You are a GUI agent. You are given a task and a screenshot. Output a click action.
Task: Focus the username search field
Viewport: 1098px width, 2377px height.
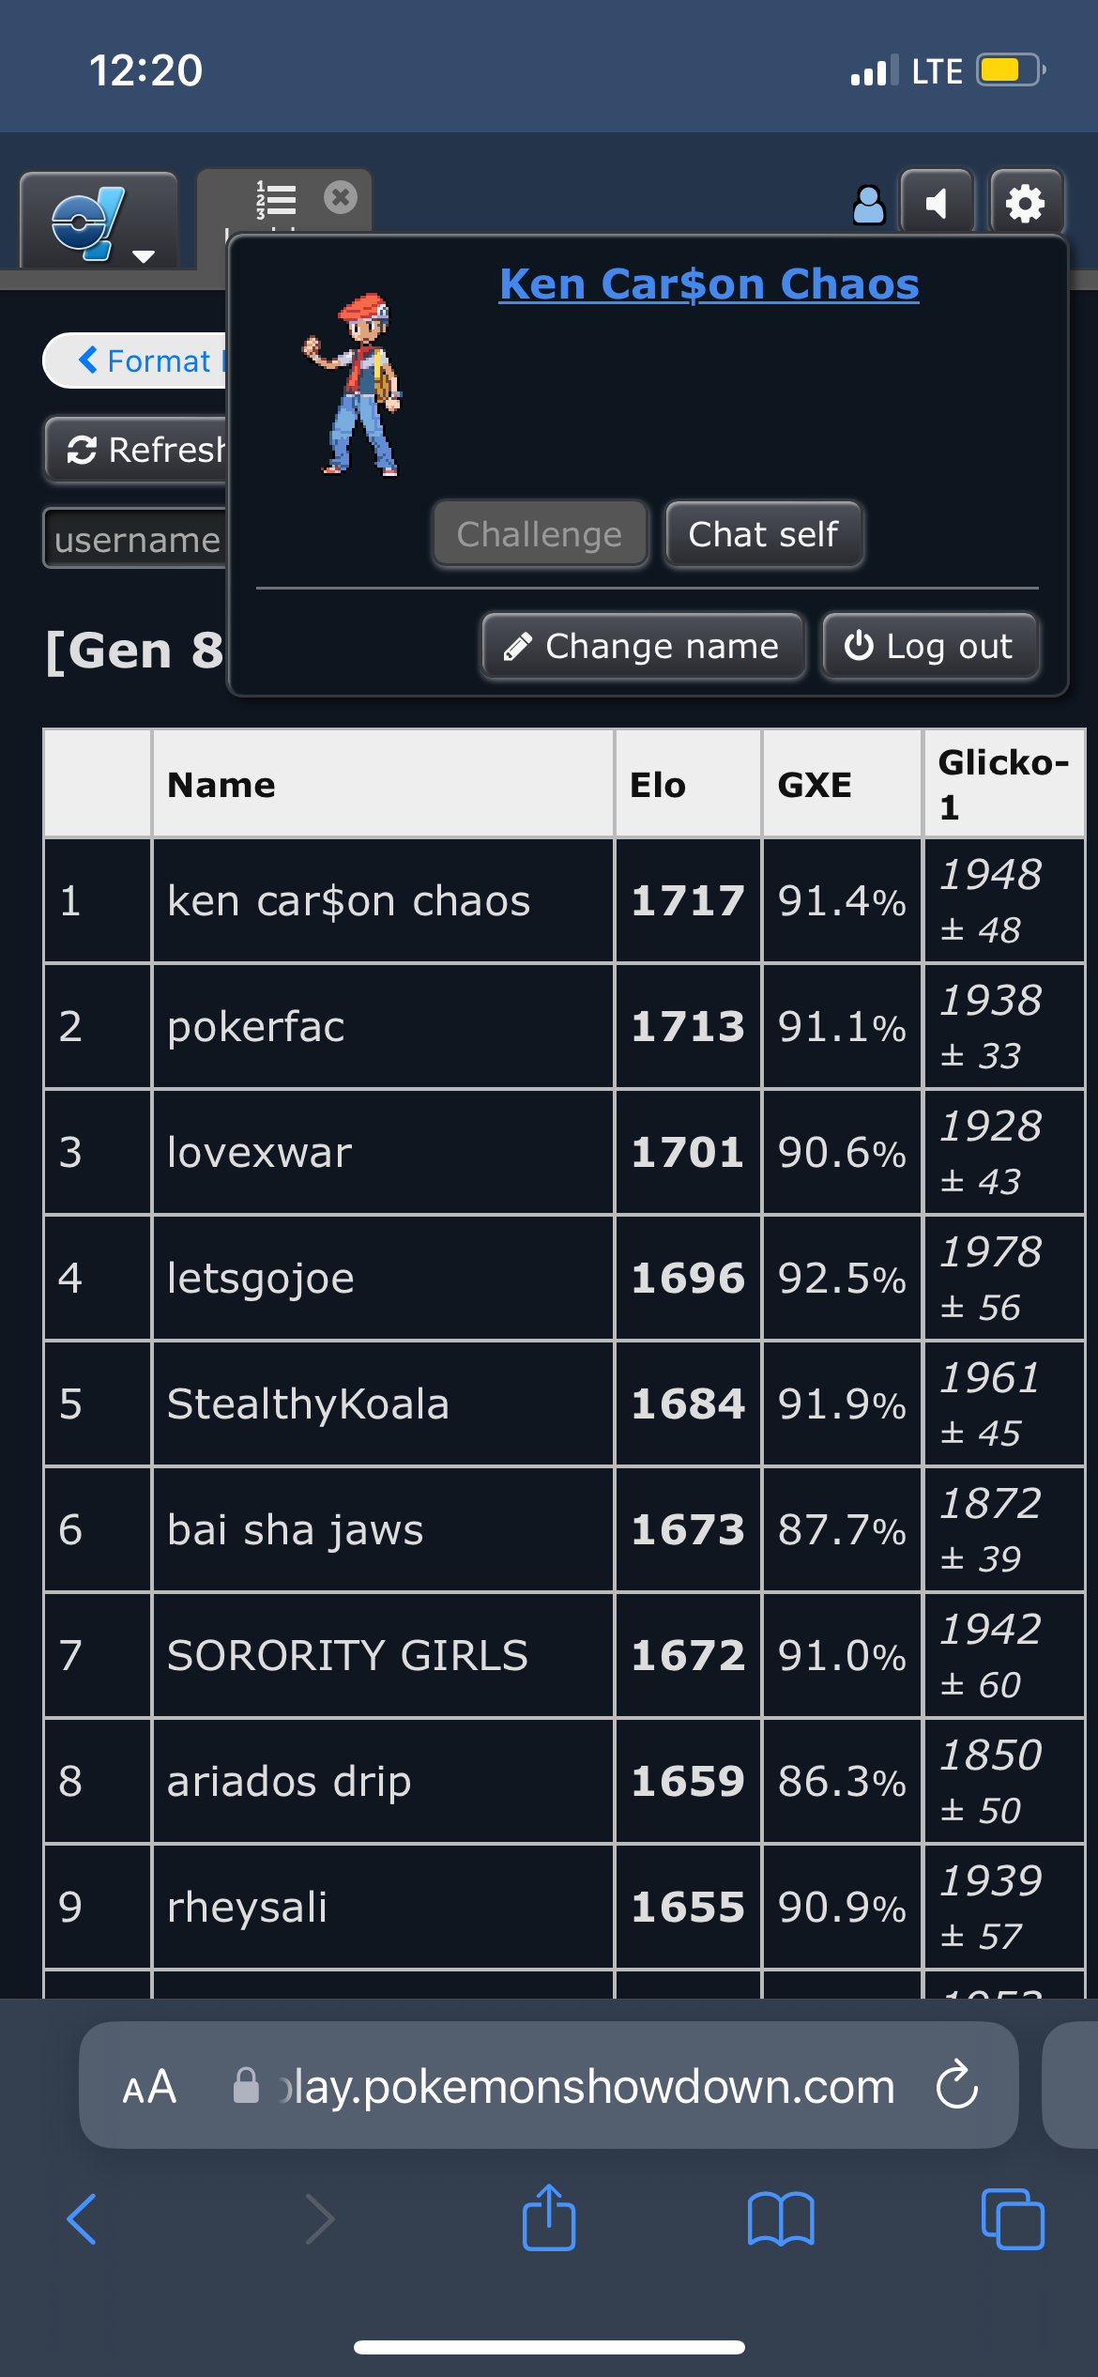click(136, 539)
